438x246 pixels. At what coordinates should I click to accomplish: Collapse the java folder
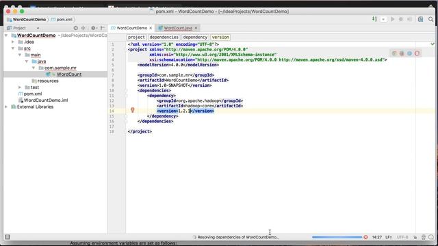pyautogui.click(x=27, y=61)
